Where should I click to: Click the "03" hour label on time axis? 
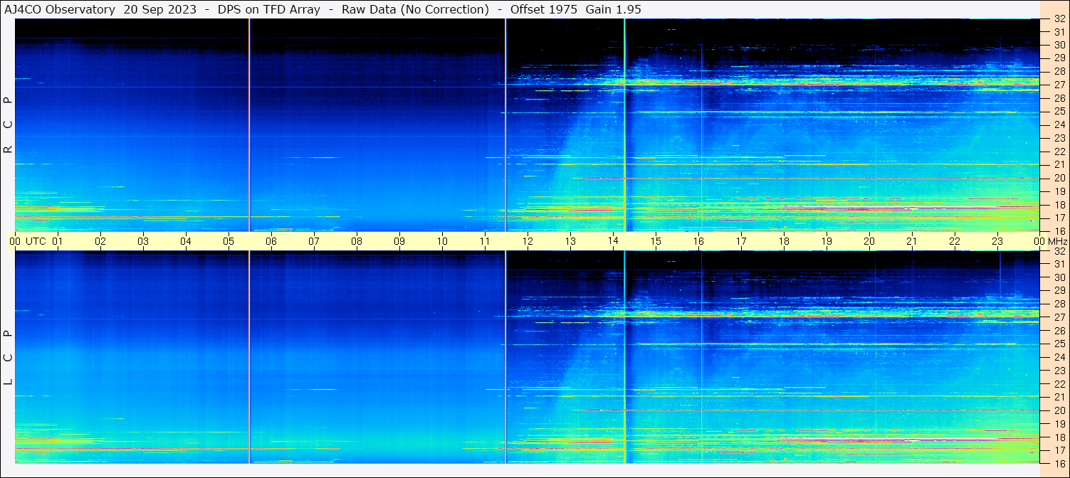[x=143, y=241]
